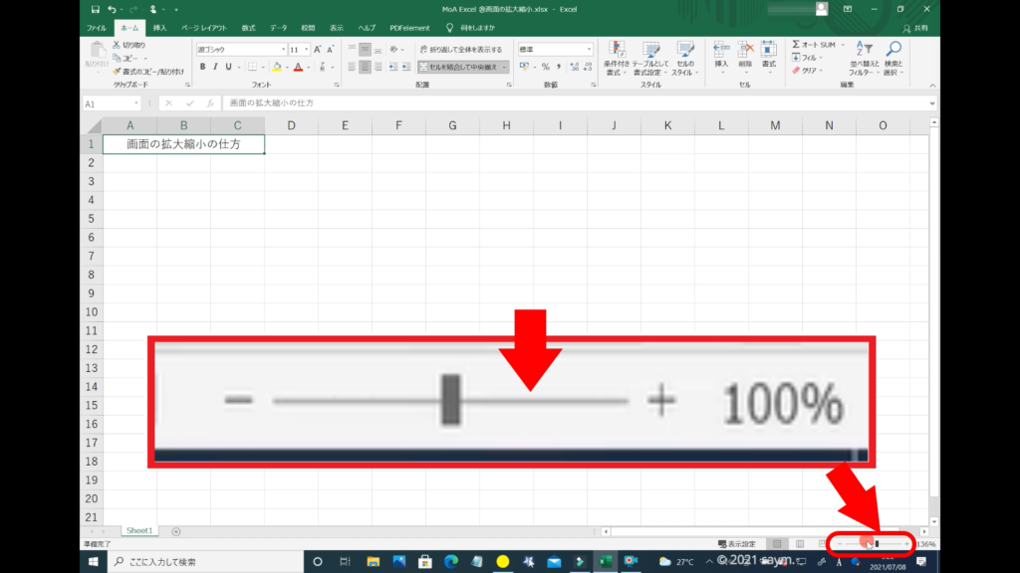This screenshot has height=573, width=1020.
Task: Open conditional formatting (条件付き書式)
Action: tap(617, 58)
